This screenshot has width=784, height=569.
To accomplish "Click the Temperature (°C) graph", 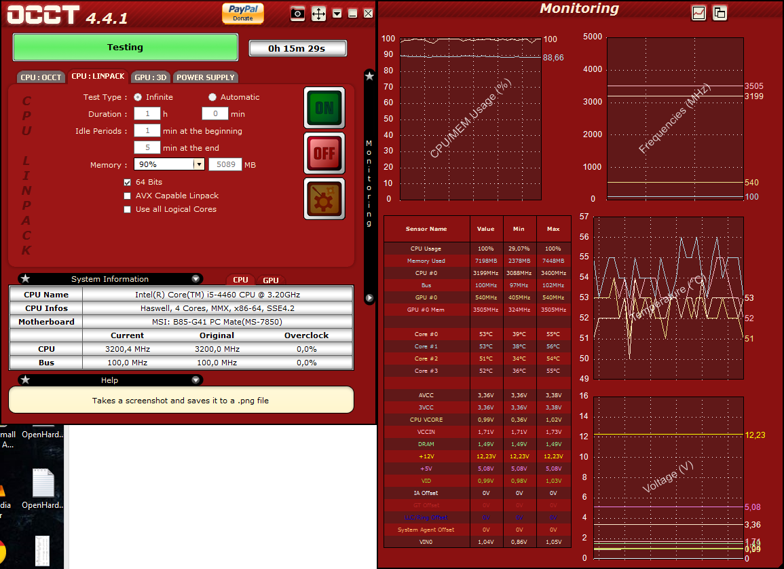I will [669, 298].
